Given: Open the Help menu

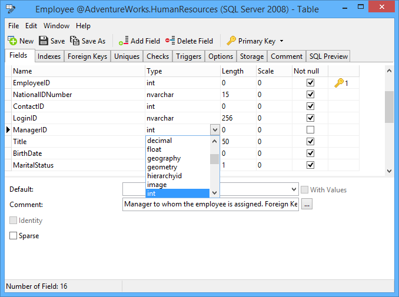Looking at the screenshot, I should [83, 26].
